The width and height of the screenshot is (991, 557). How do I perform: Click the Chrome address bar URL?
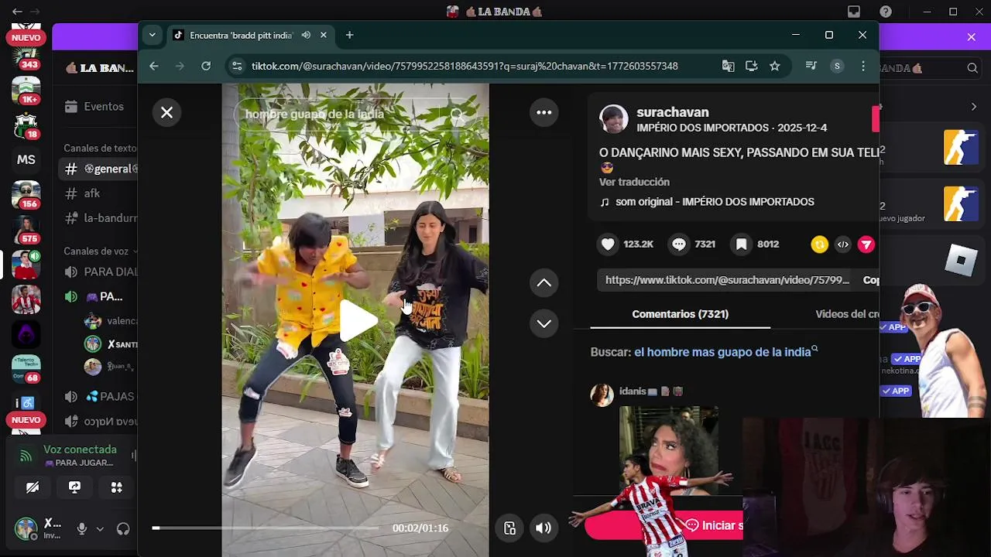click(x=465, y=67)
